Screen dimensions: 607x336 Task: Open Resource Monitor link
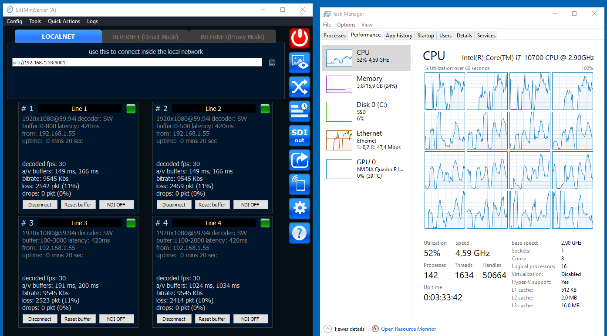tap(408, 329)
